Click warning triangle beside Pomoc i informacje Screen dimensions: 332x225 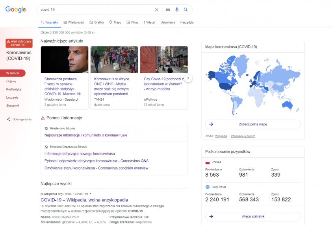(43, 118)
